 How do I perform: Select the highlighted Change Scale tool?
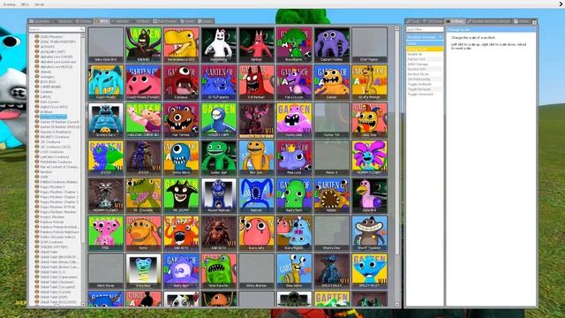tap(425, 49)
